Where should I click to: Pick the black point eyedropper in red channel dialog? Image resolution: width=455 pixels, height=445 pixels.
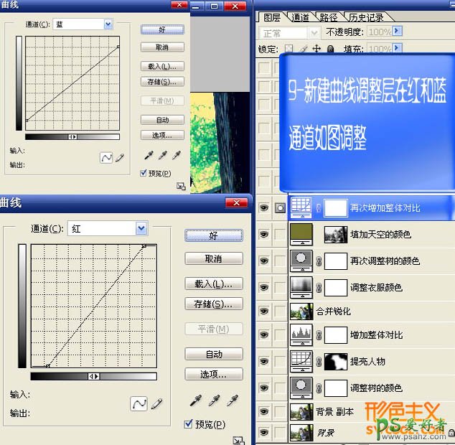coord(195,401)
